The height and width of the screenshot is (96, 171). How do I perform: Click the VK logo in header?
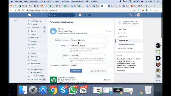coord(30,15)
